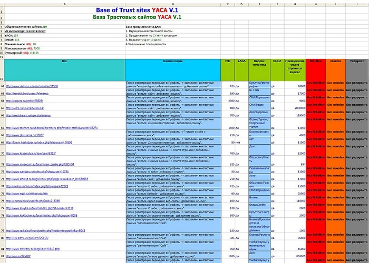Select column B header
The image size is (369, 263).
coord(173,4)
